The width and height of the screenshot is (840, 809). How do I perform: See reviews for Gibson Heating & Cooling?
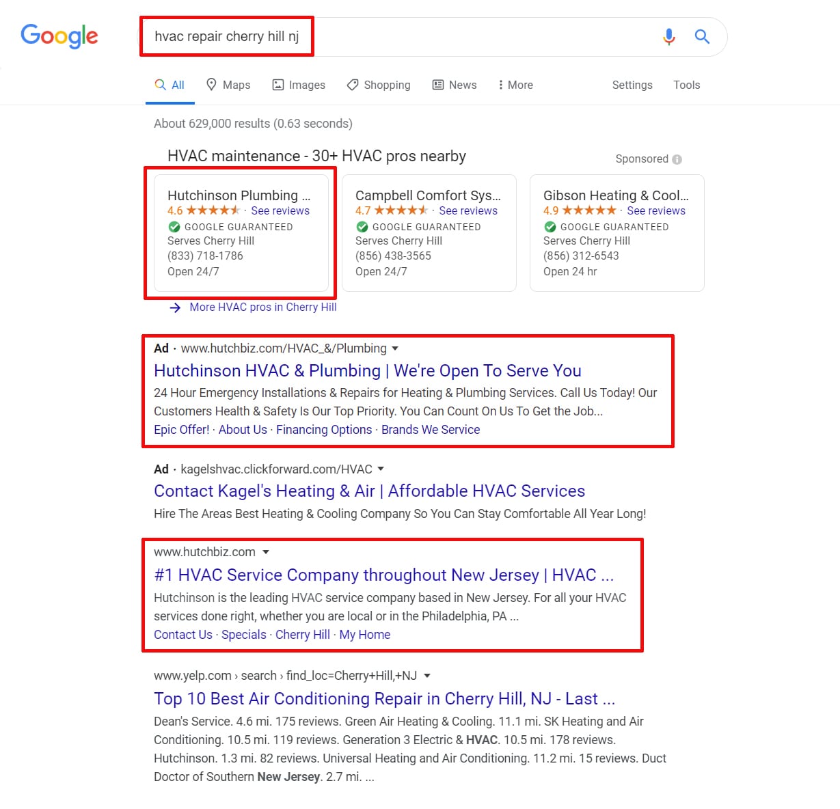pyautogui.click(x=656, y=210)
